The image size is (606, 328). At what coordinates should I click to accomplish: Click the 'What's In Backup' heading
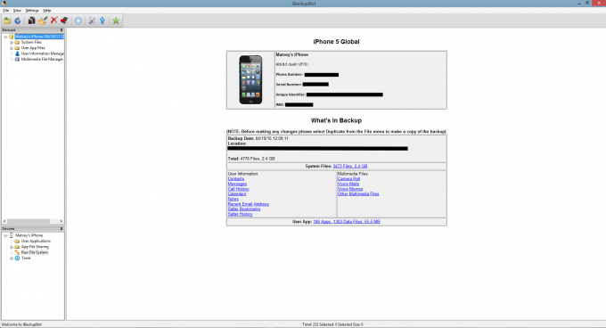[336, 120]
